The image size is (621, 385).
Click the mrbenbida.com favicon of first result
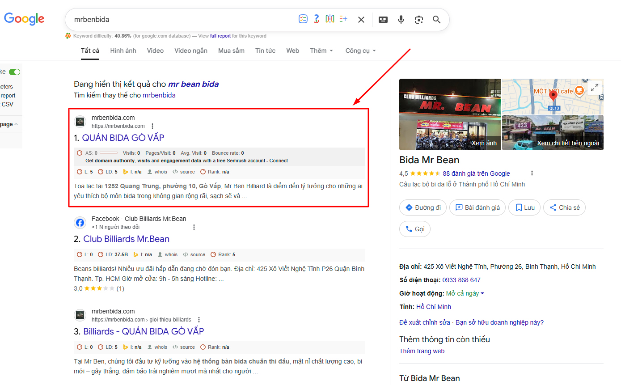click(x=80, y=122)
